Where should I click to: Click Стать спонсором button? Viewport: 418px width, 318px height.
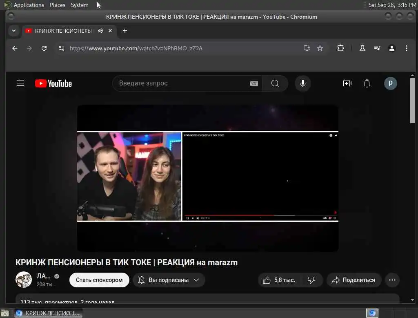click(x=99, y=280)
